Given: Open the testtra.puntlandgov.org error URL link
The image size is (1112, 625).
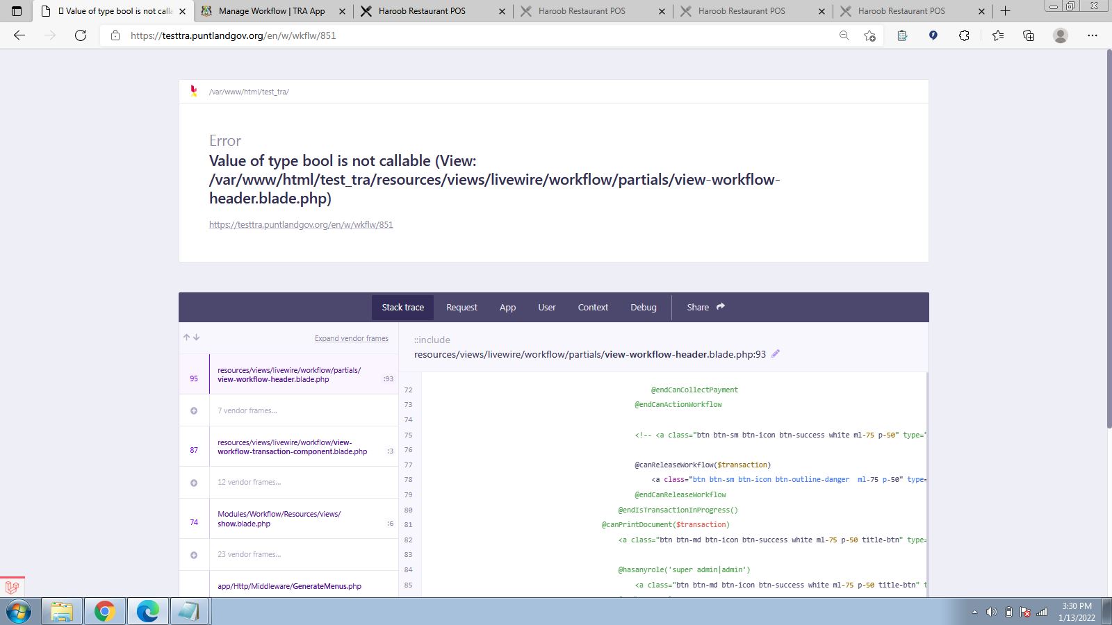Looking at the screenshot, I should 301,224.
